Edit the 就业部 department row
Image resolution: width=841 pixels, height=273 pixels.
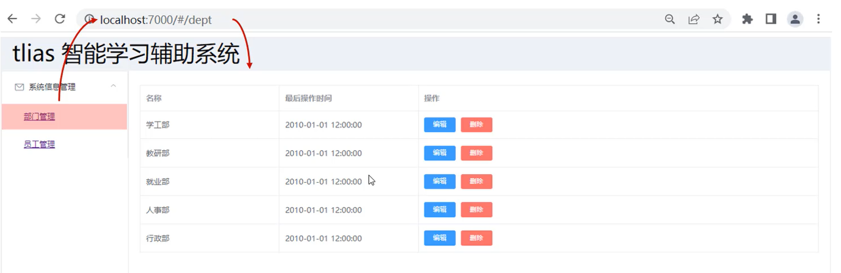439,182
